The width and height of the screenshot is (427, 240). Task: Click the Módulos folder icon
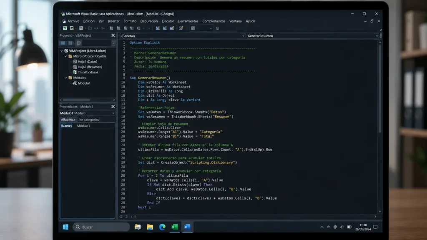click(70, 77)
